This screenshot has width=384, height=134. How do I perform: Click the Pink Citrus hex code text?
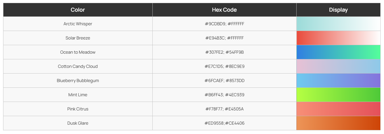(224, 109)
